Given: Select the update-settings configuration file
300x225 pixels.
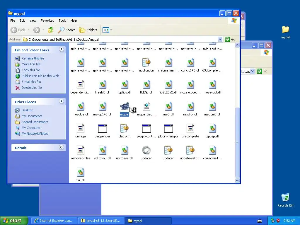Looking at the screenshot, I should tap(190, 153).
